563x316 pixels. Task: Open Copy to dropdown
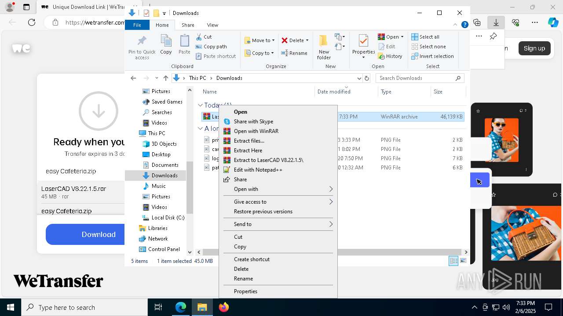click(x=260, y=53)
